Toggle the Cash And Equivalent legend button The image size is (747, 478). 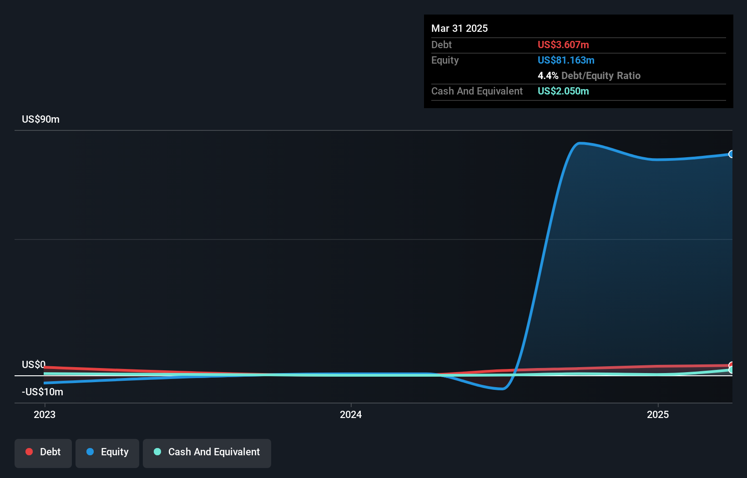point(207,453)
